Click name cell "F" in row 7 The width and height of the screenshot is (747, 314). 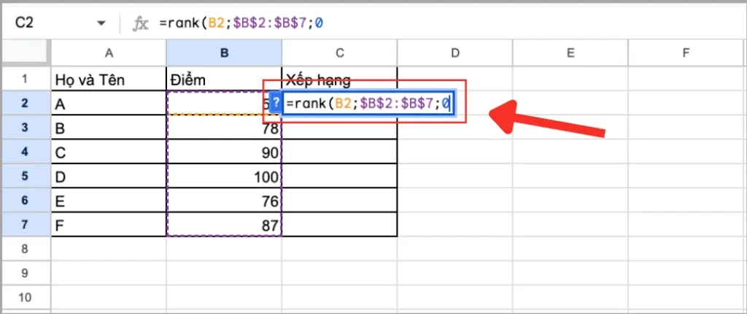[x=109, y=225]
